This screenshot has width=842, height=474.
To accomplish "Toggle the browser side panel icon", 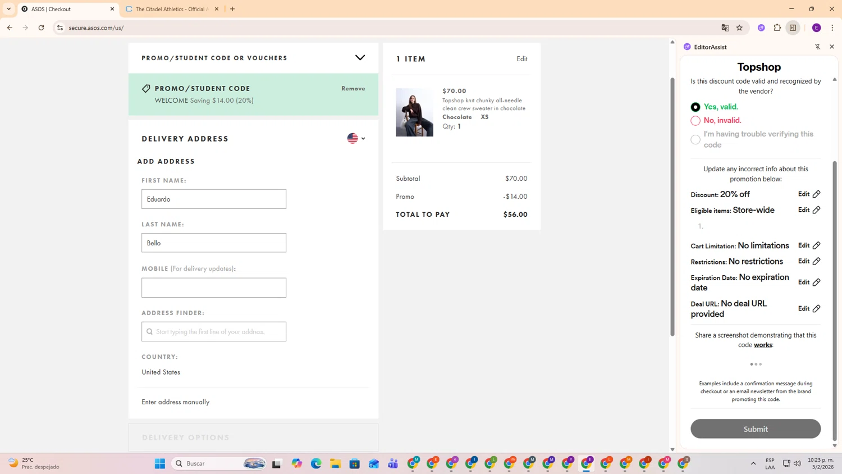I will click(793, 28).
